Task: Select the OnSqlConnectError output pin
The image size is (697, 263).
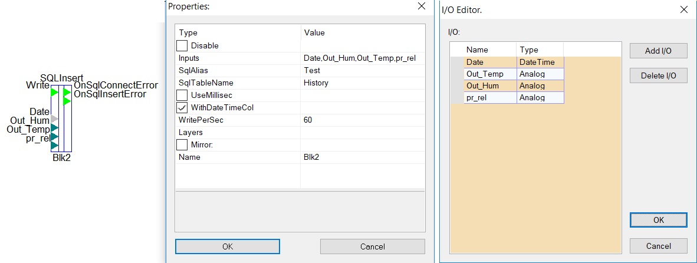Action: (x=67, y=93)
